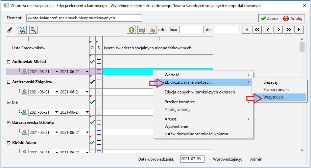Jump forward with double right chevron
The image size is (311, 168).
[289, 30]
